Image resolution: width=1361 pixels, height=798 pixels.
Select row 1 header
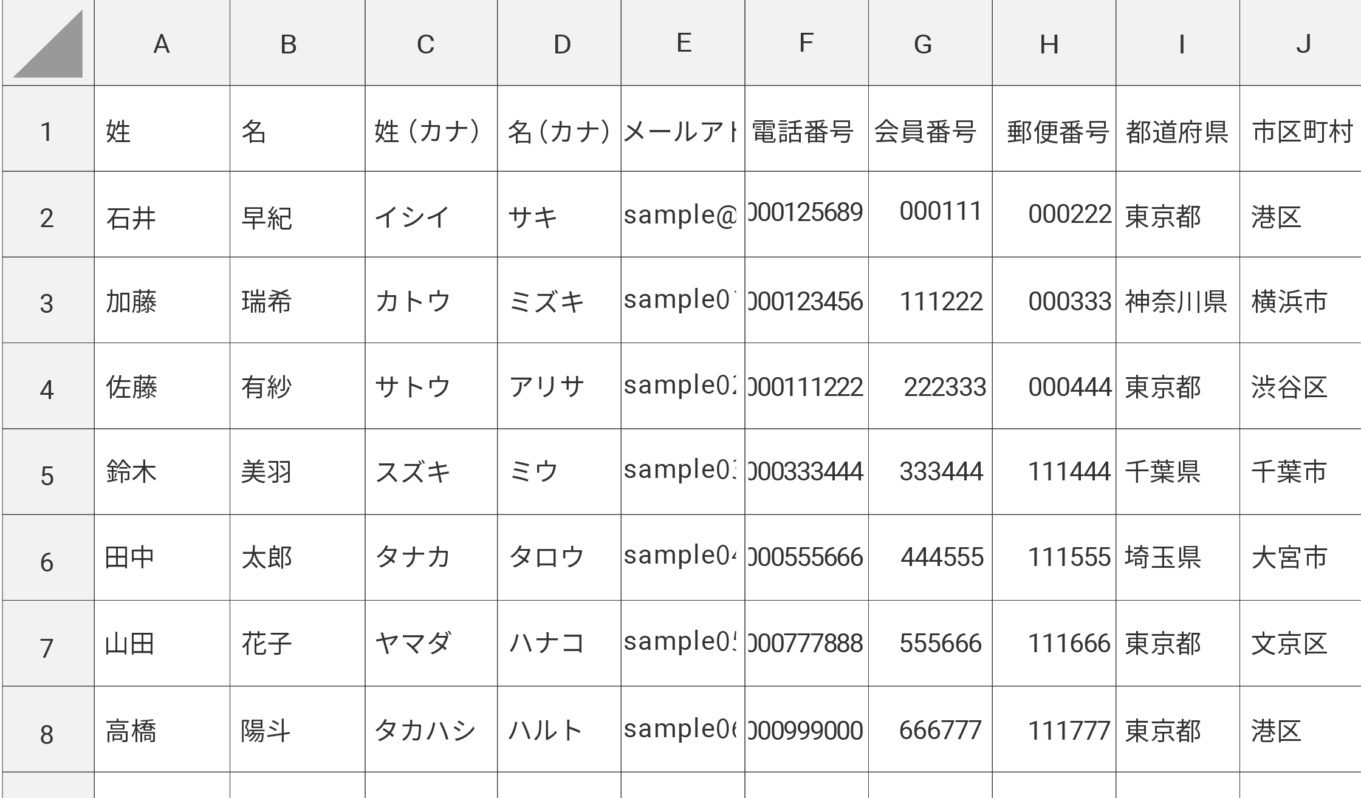pyautogui.click(x=47, y=131)
